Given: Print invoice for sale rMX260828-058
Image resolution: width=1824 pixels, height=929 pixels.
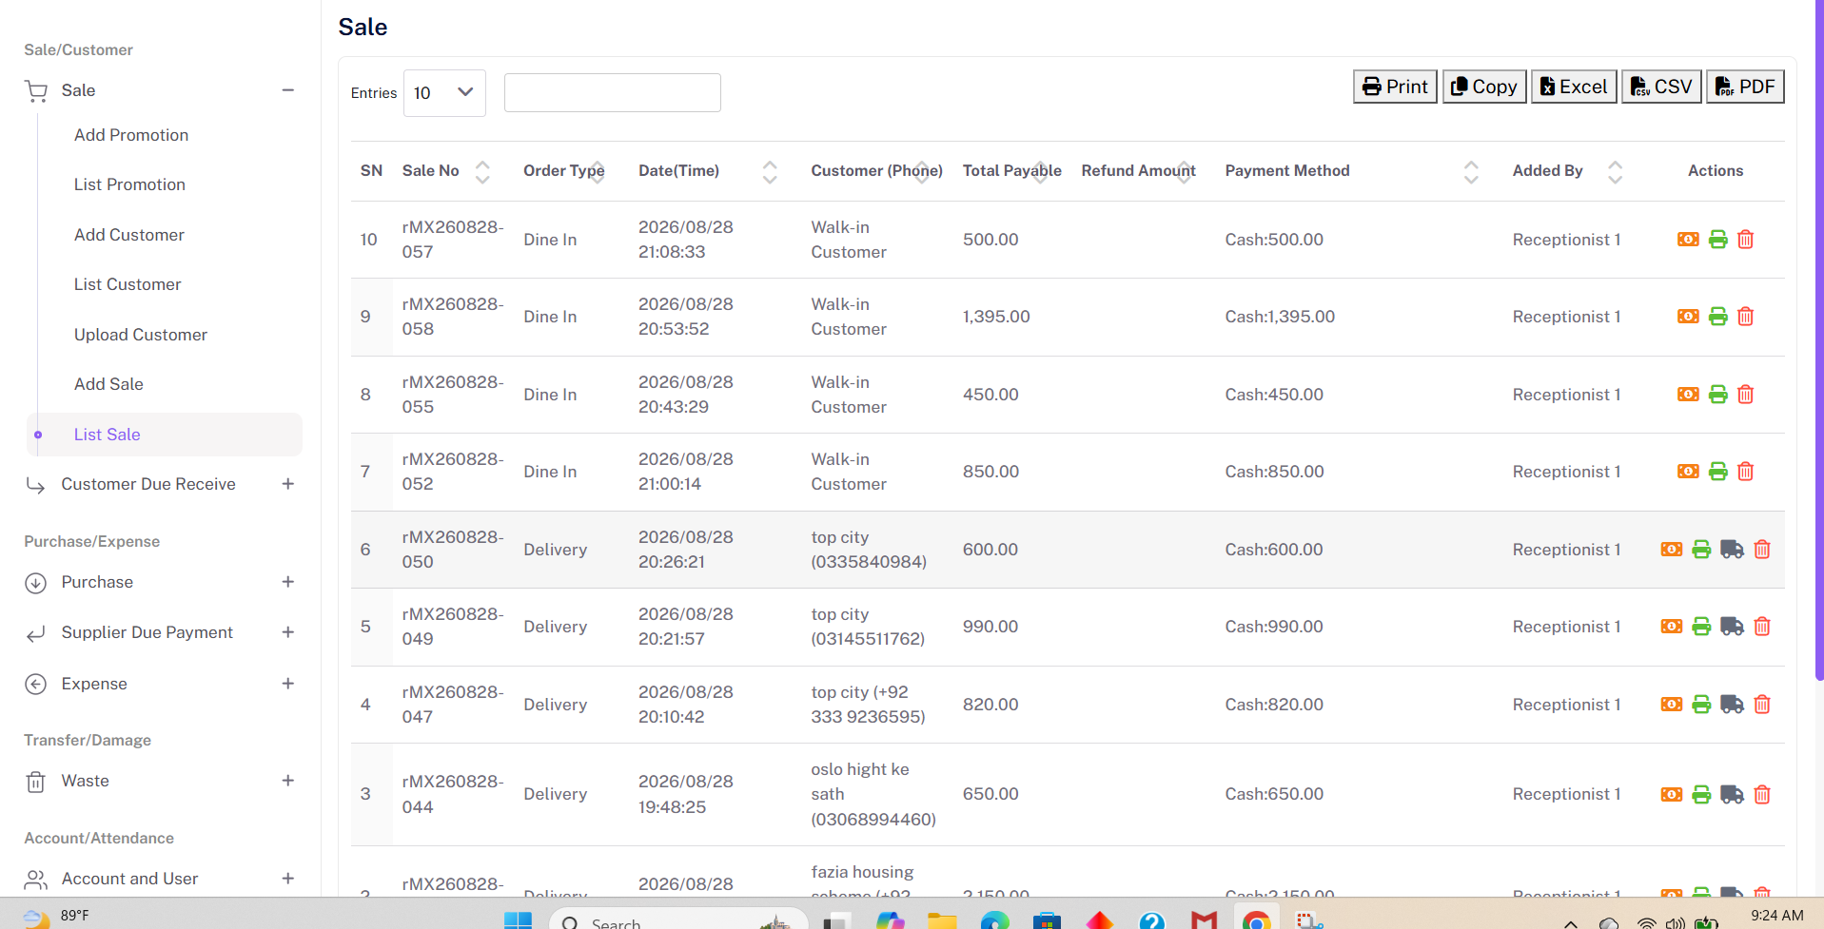Looking at the screenshot, I should (1717, 317).
